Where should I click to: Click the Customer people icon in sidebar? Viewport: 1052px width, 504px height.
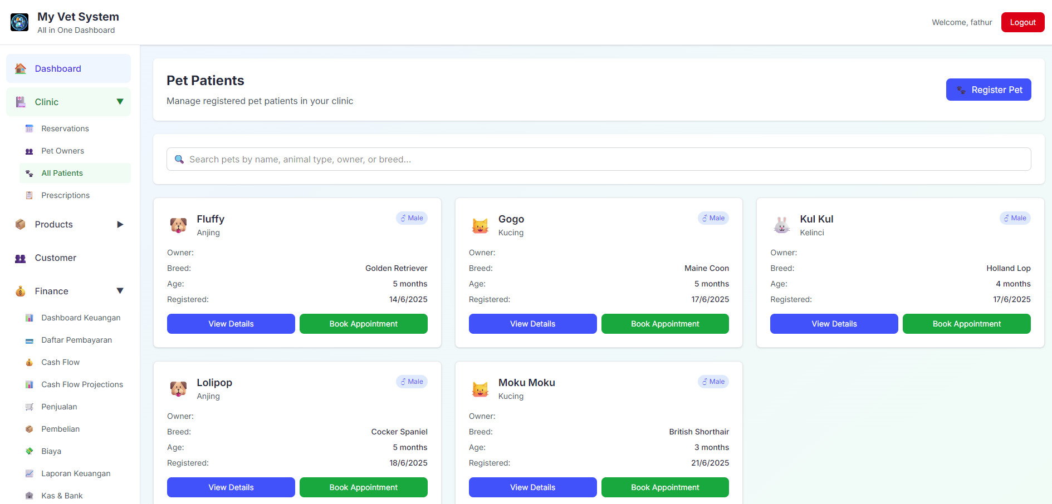click(x=21, y=258)
